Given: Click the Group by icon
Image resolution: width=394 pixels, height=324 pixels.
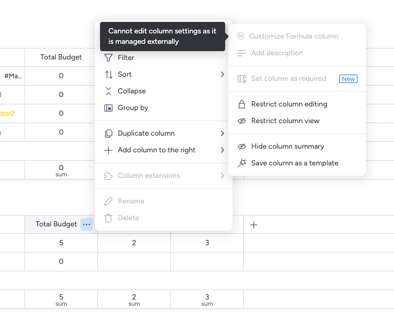Looking at the screenshot, I should 108,108.
